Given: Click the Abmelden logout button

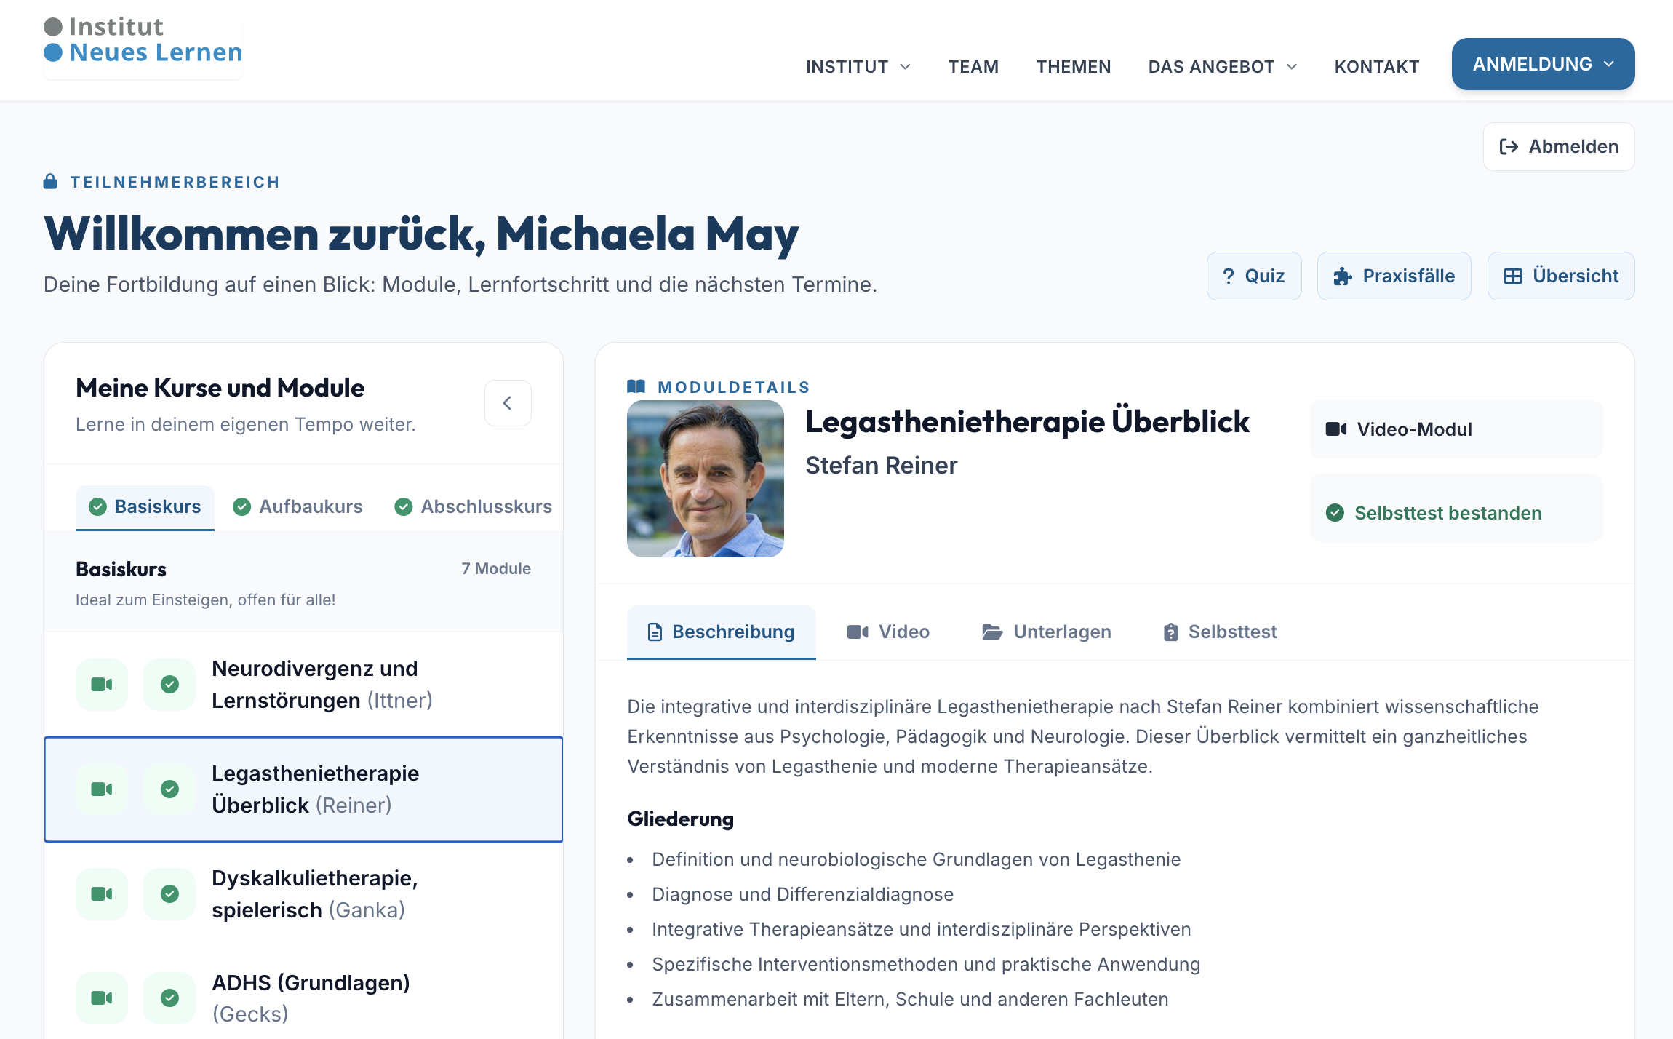Looking at the screenshot, I should click(1559, 146).
